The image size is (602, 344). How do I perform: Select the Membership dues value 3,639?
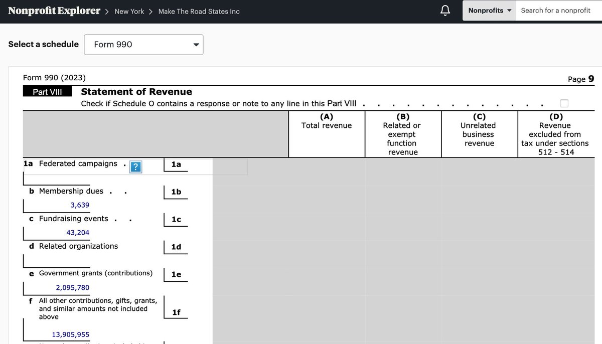(x=80, y=205)
